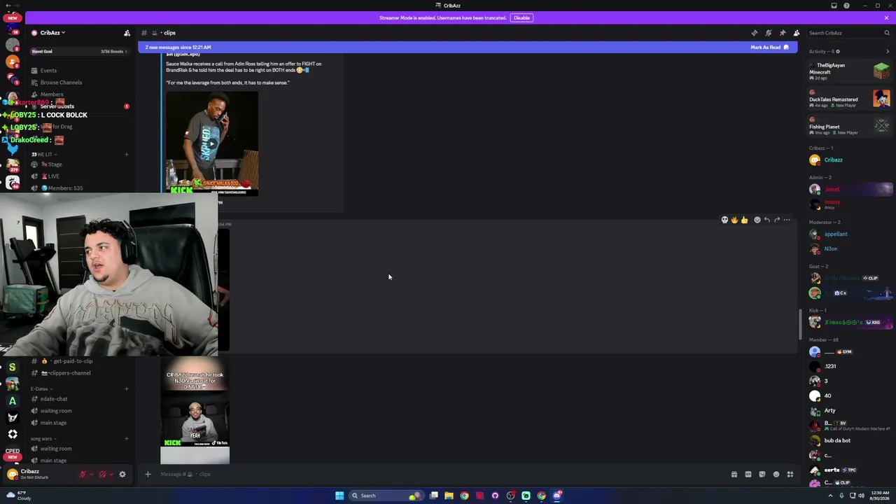Viewport: 896px width, 504px height.
Task: Open Windows Start menu
Action: click(x=339, y=496)
